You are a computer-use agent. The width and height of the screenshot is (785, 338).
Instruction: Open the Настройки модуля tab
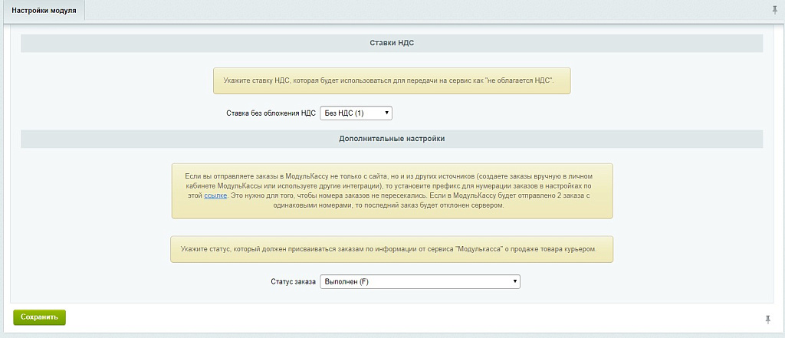pyautogui.click(x=44, y=10)
